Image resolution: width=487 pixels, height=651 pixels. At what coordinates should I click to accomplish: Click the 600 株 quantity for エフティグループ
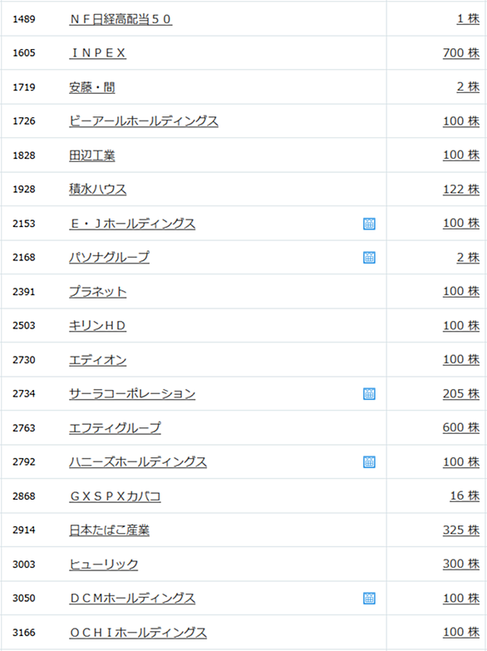[x=461, y=427]
